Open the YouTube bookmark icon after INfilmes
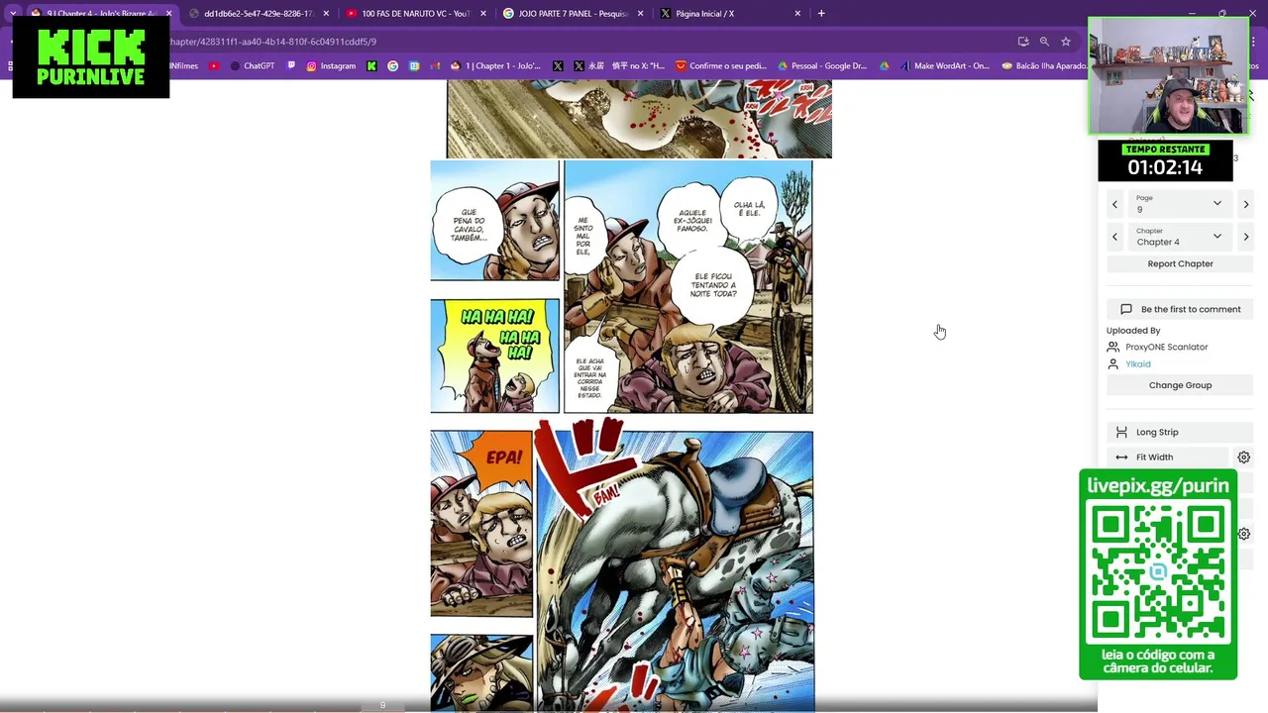Image resolution: width=1268 pixels, height=713 pixels. point(214,66)
